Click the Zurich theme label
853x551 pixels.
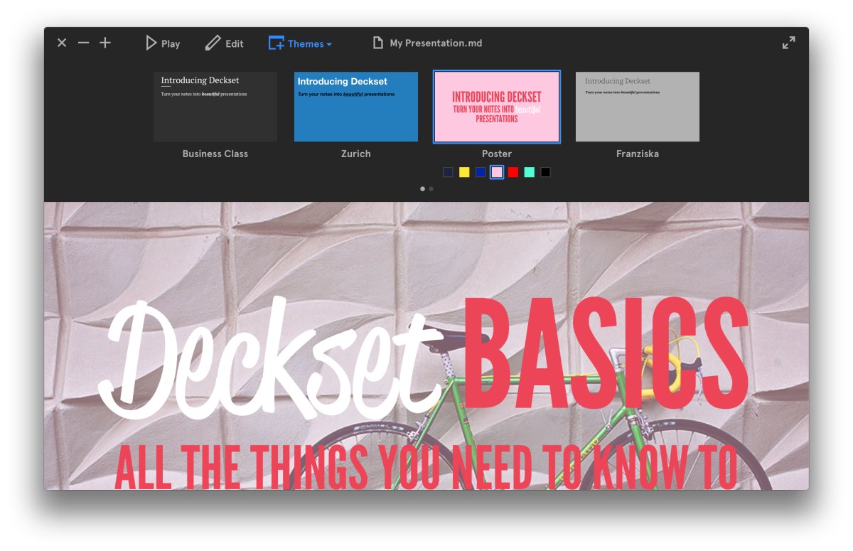click(356, 154)
